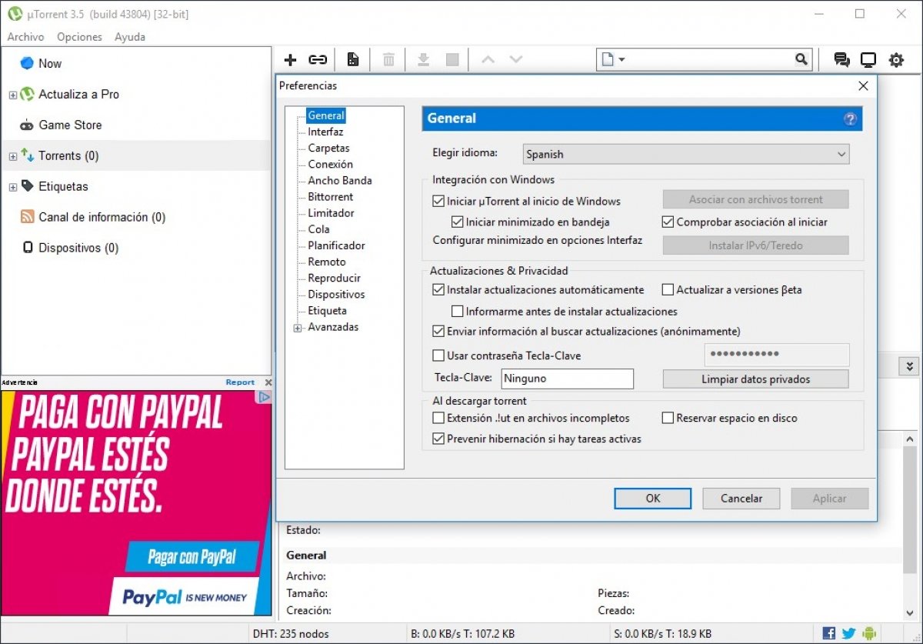Open Game Store in sidebar

point(70,125)
